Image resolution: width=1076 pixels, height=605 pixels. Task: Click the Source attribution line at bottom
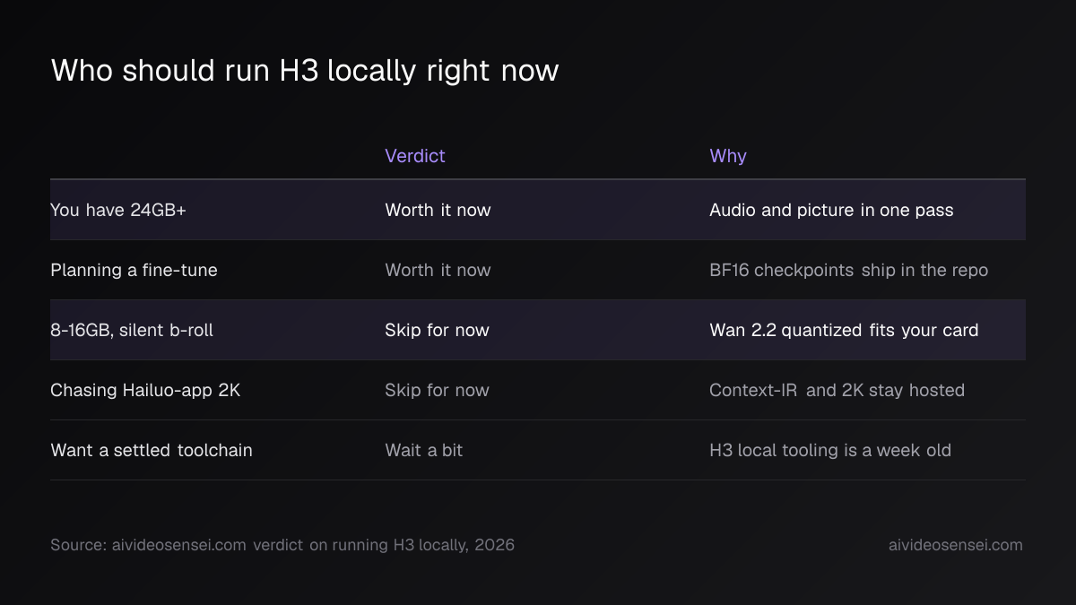pyautogui.click(x=282, y=545)
